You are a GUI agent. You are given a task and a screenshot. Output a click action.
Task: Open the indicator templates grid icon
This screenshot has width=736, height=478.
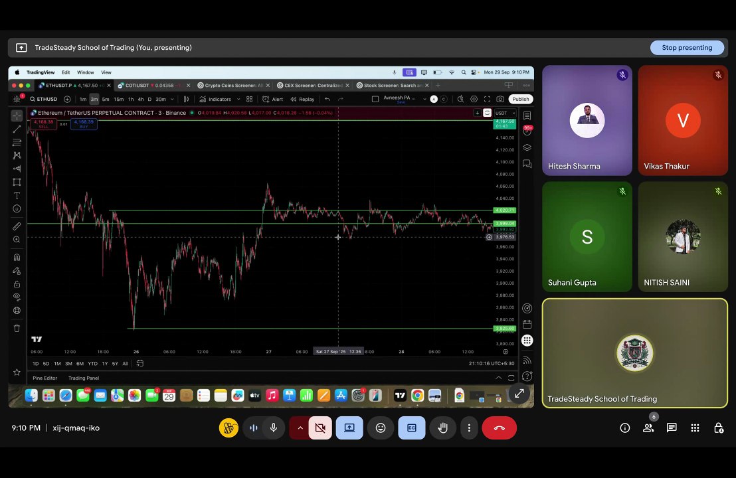tap(249, 99)
